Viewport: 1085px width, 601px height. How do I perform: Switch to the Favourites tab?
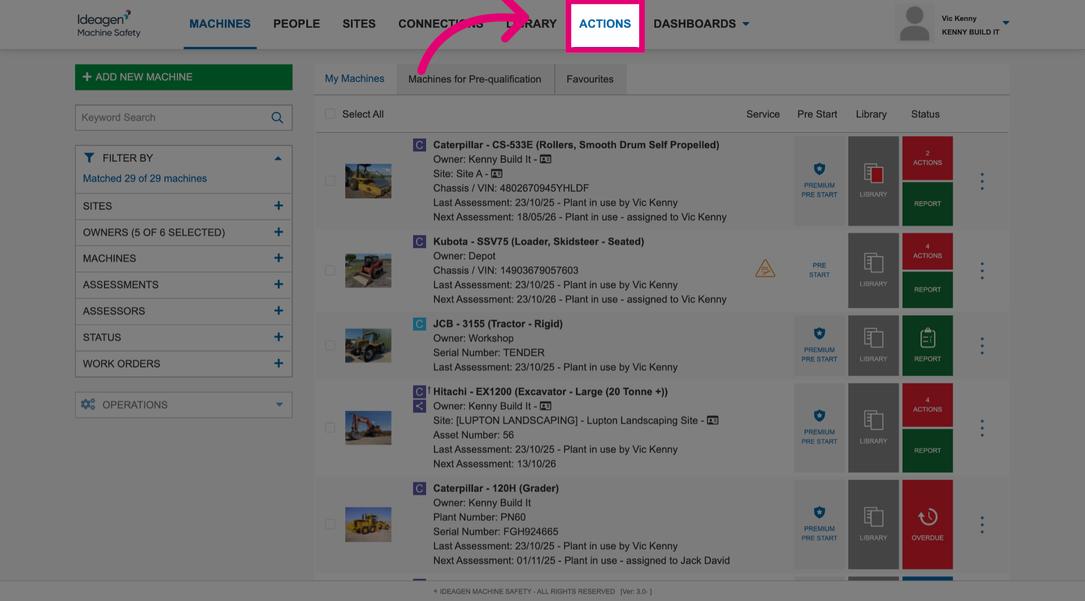[x=590, y=79]
